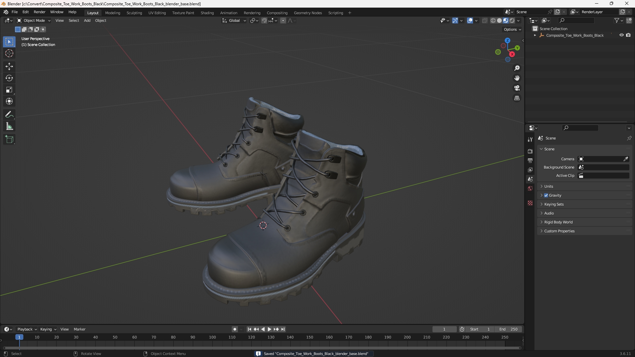This screenshot has width=635, height=357.
Task: Hide Composite_Toe_Work_Boots_Black in viewport
Action: 621,35
